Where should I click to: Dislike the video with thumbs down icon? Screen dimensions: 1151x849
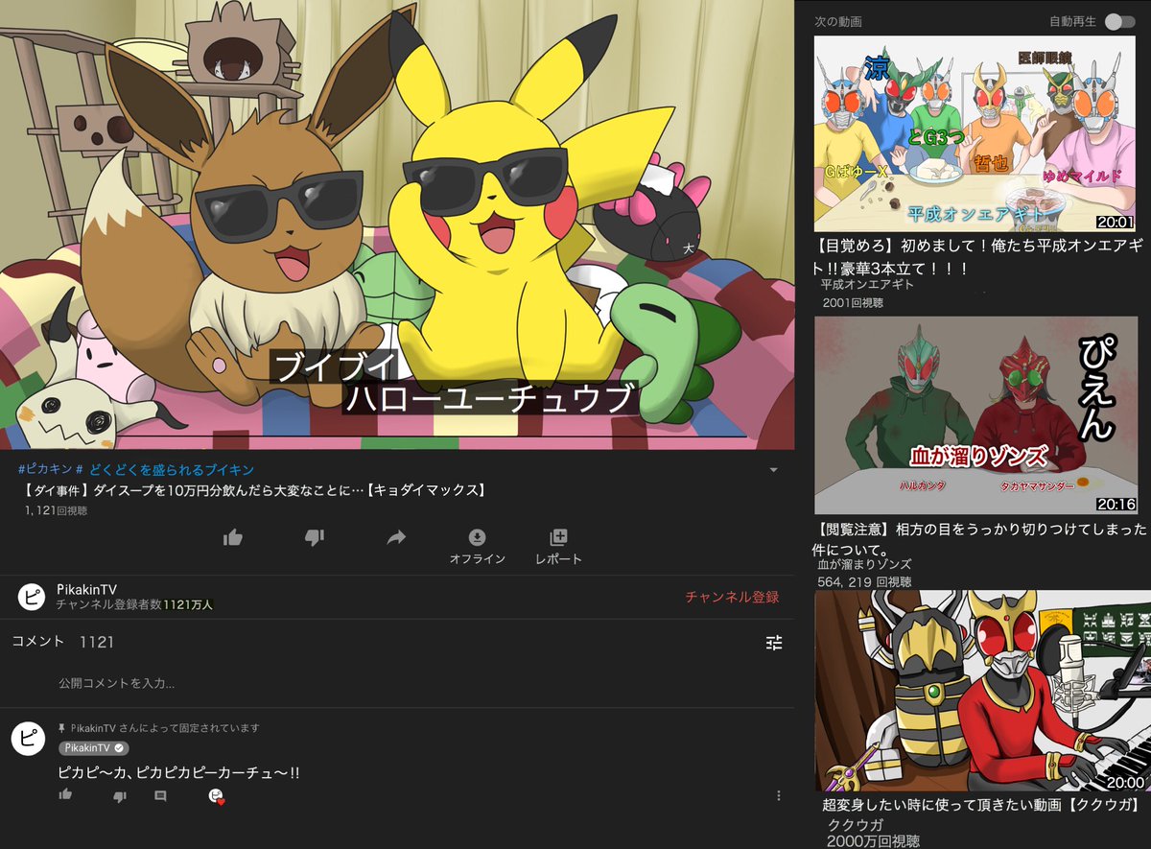coord(315,538)
